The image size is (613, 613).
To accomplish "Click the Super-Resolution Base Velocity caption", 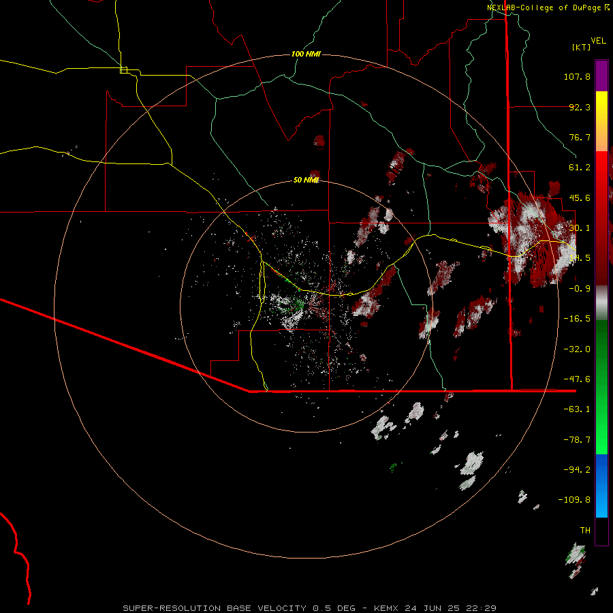I will (310, 608).
